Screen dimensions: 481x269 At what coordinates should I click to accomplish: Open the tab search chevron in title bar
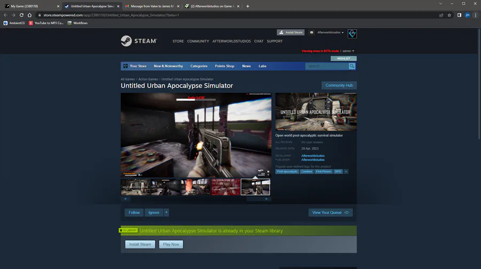click(440, 4)
